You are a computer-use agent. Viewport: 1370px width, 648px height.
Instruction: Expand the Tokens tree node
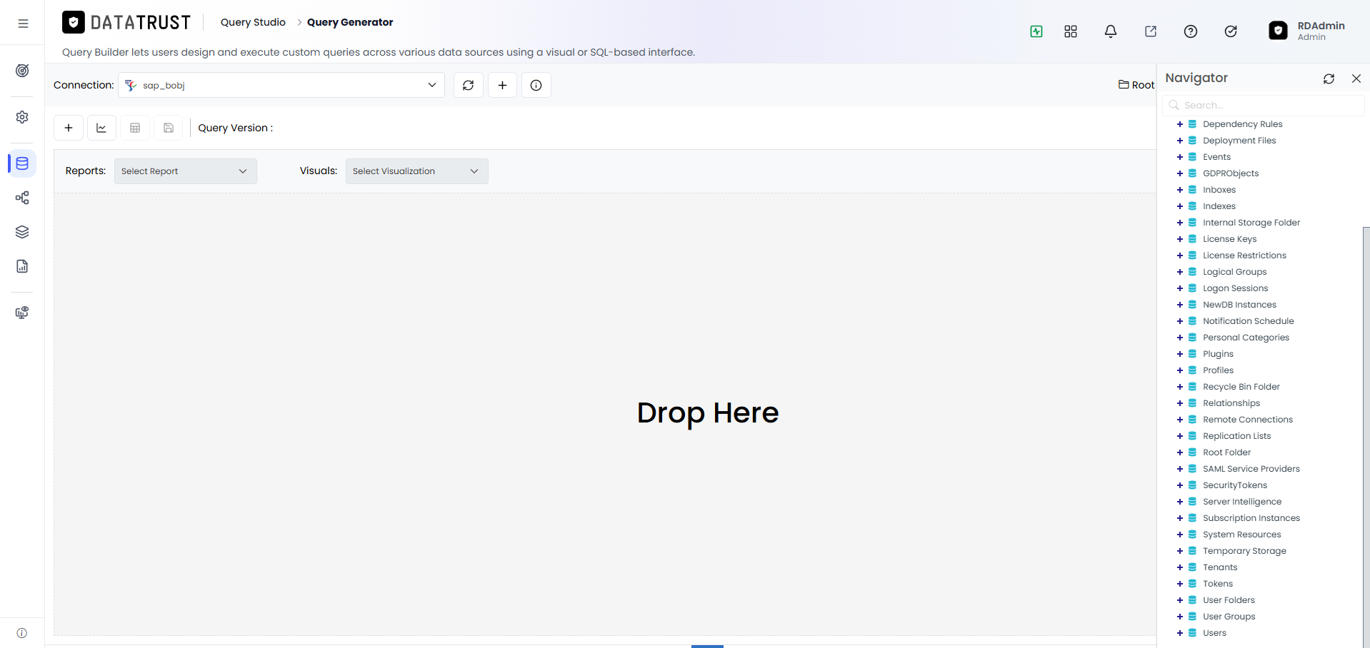point(1180,584)
